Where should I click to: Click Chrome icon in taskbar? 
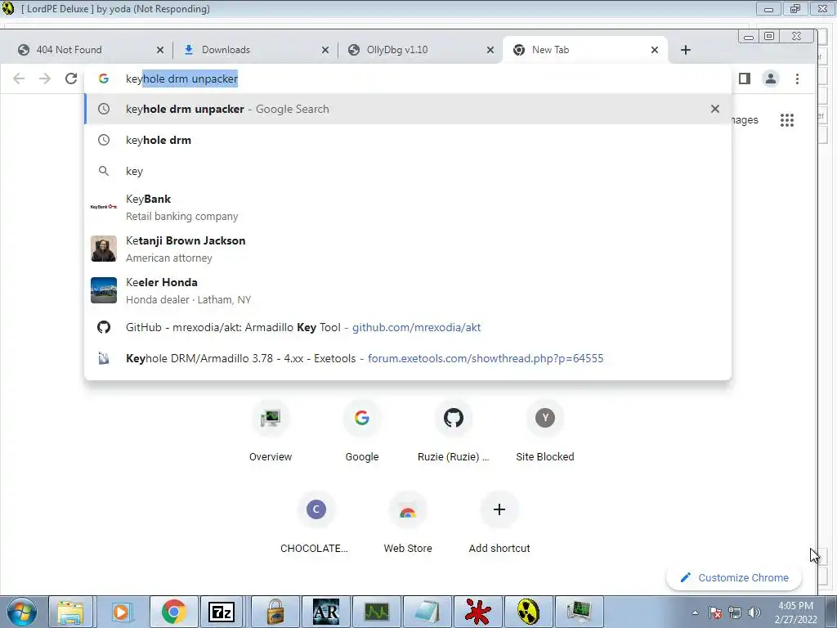click(173, 612)
